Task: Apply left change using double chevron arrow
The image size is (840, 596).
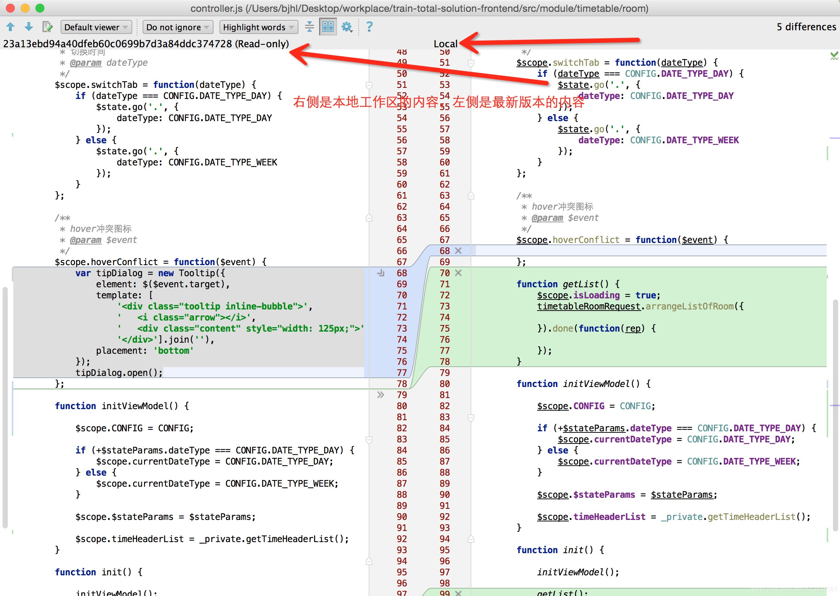Action: [x=381, y=395]
